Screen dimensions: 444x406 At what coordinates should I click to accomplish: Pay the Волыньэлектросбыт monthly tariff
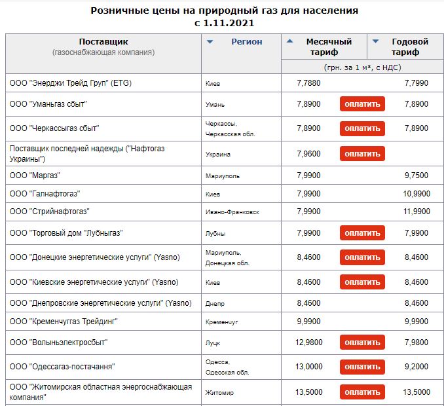click(362, 342)
